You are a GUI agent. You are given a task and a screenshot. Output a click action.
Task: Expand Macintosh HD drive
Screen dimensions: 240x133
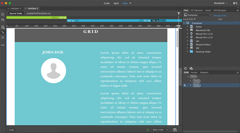click(187, 30)
